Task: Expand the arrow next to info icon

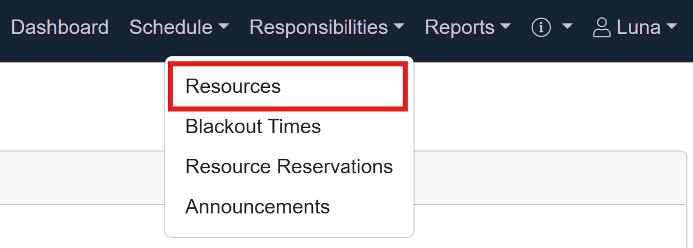Action: pos(567,27)
